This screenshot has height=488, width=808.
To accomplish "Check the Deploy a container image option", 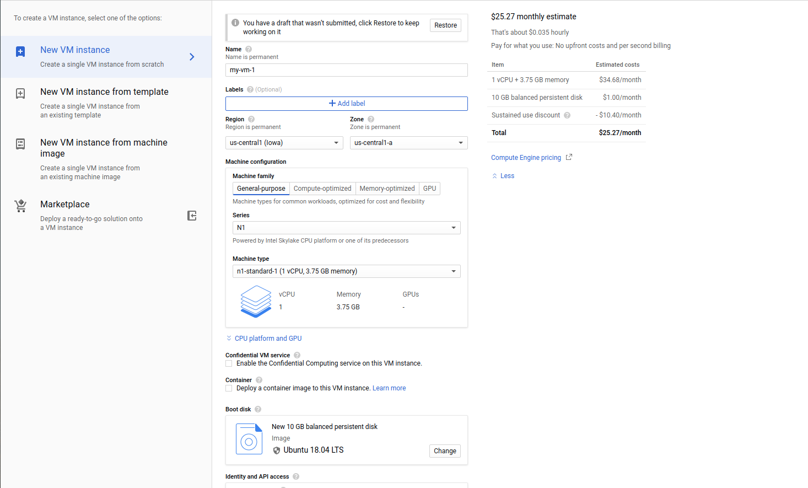I will (229, 388).
